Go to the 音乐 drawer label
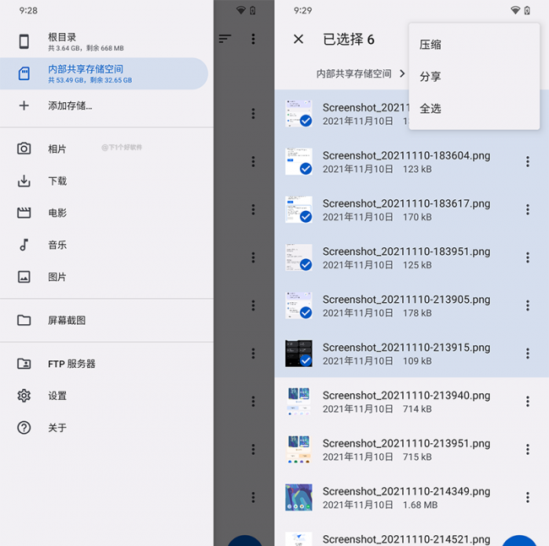The height and width of the screenshot is (546, 549). (x=57, y=246)
